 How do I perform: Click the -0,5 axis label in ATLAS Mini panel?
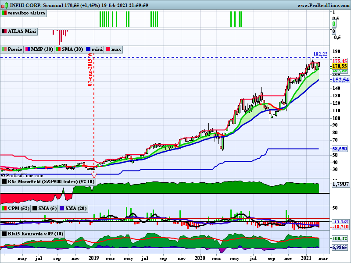click(x=336, y=37)
